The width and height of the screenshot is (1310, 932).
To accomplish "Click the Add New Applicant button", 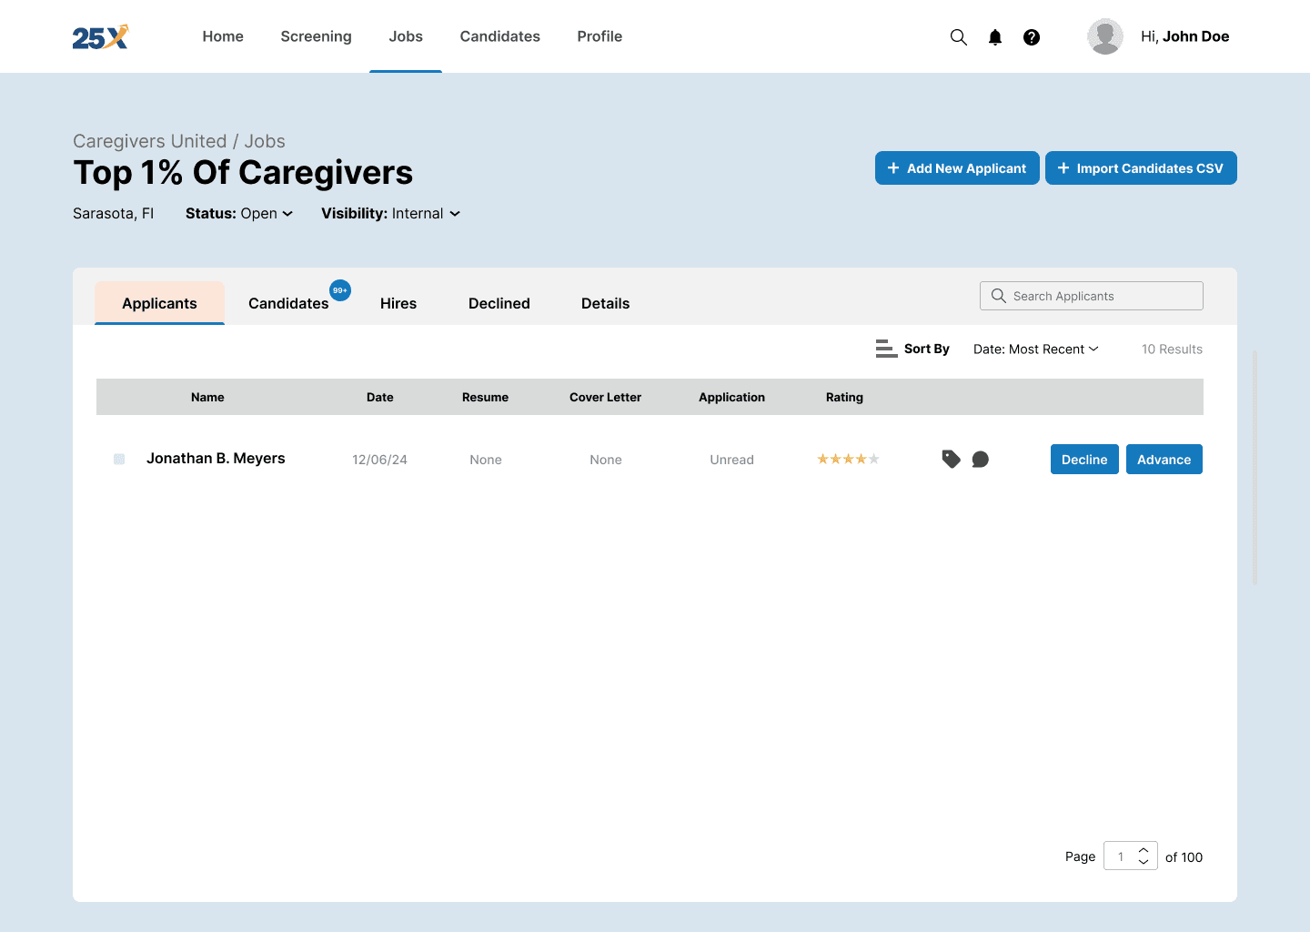I will coord(956,167).
